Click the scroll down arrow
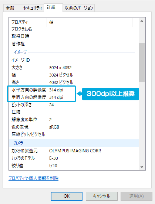 (142, 167)
